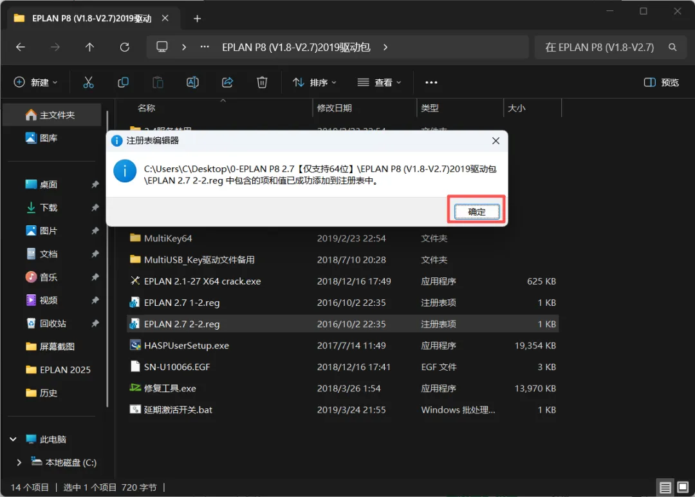Toggle the 预览 preview pane
This screenshot has width=695, height=497.
coord(662,82)
